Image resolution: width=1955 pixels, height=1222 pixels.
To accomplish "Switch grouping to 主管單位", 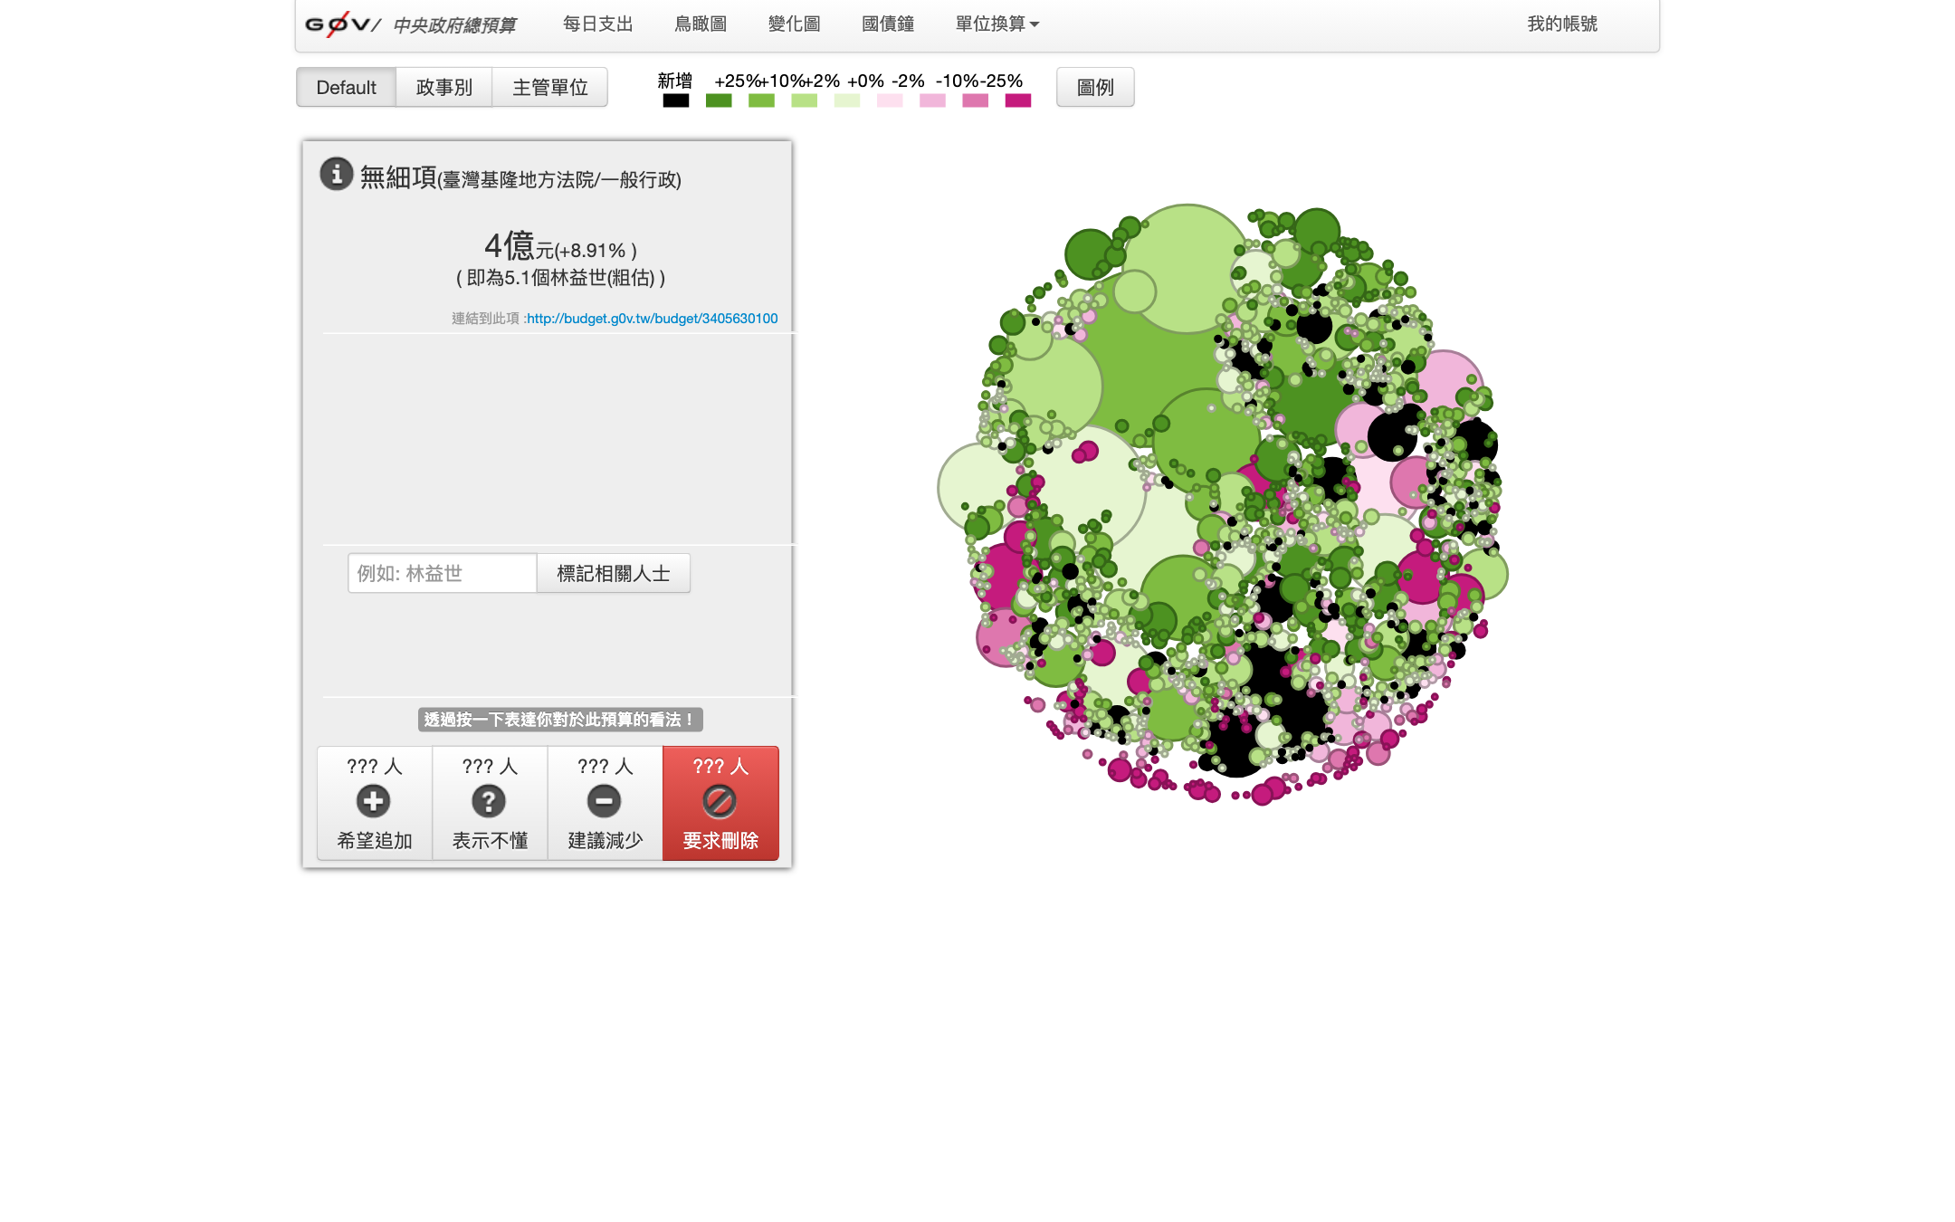I will click(x=549, y=88).
